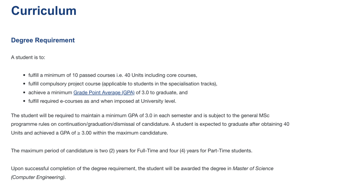This screenshot has height=192, width=343.
Task: Click the 'A student is to:' line
Action: 28,57
